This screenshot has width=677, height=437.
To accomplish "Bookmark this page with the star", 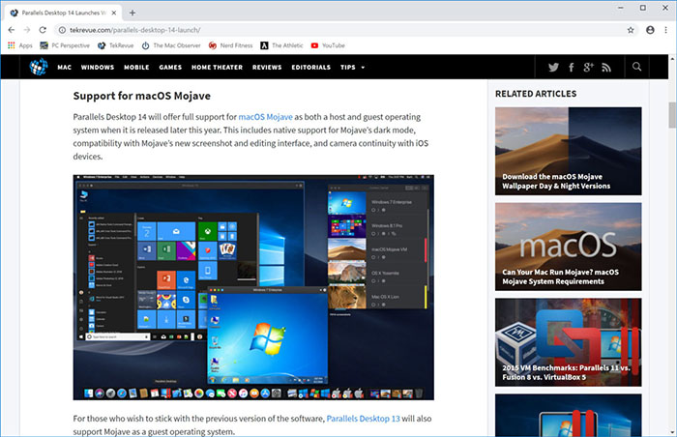I will tap(631, 30).
